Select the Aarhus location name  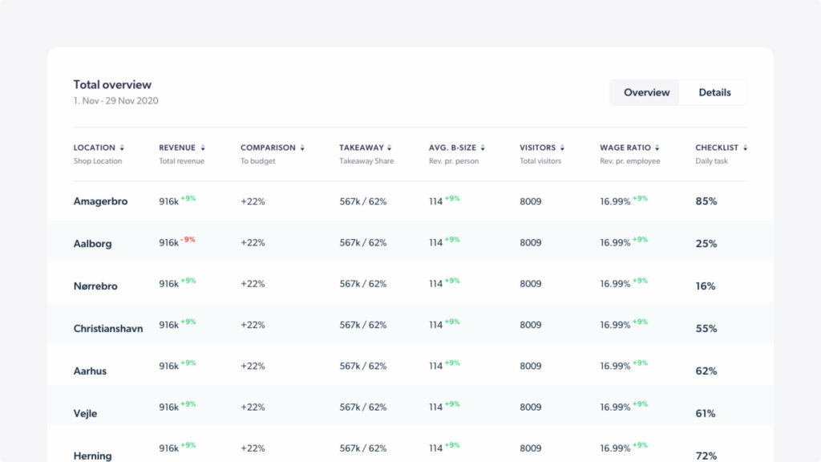pos(90,371)
